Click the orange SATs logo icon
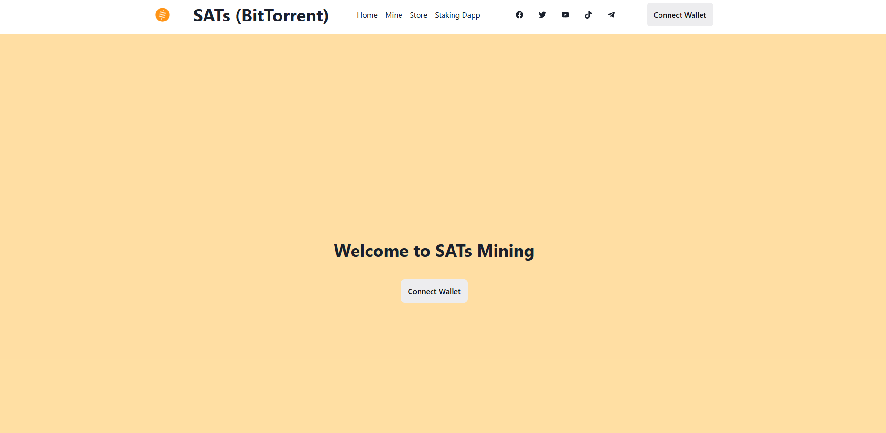The width and height of the screenshot is (886, 433). (x=162, y=15)
